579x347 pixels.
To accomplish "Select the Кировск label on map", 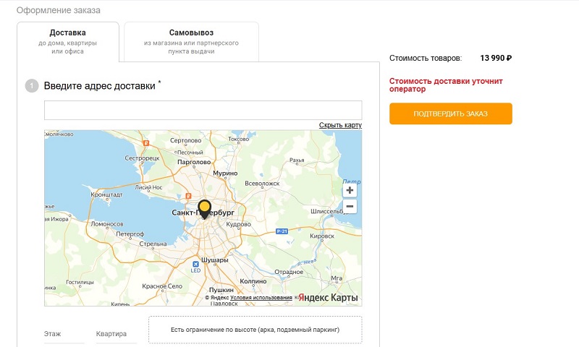I will tap(322, 236).
